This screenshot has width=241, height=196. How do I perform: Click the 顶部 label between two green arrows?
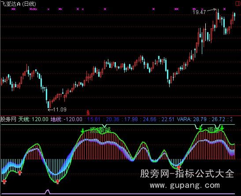(213, 130)
